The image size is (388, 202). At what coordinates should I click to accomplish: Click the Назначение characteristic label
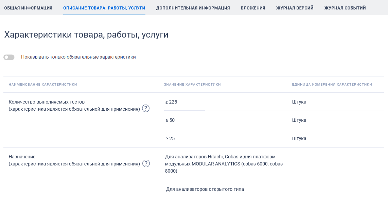pyautogui.click(x=22, y=157)
